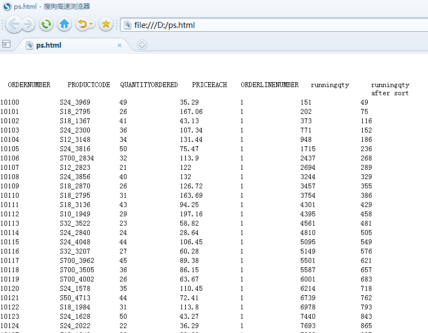Click price value 197.16
The height and width of the screenshot is (333, 428).
coord(191,214)
